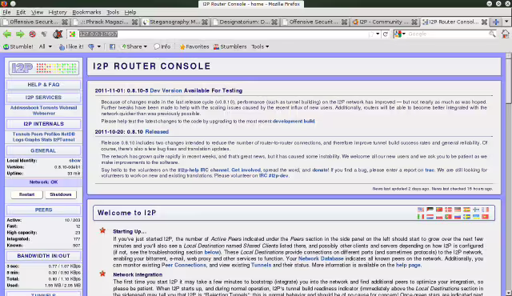Click show next to Local Identity
The height and width of the screenshot is (296, 512).
pos(74,161)
